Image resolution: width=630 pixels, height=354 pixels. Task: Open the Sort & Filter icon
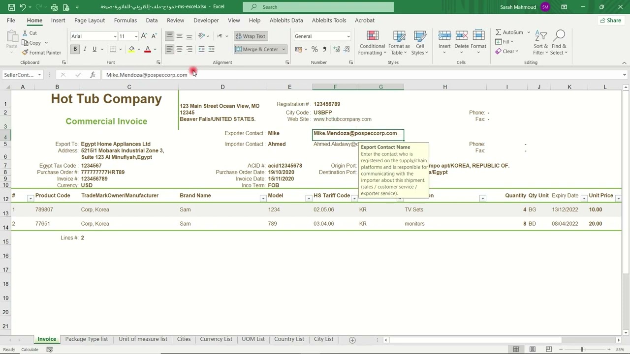click(x=541, y=36)
